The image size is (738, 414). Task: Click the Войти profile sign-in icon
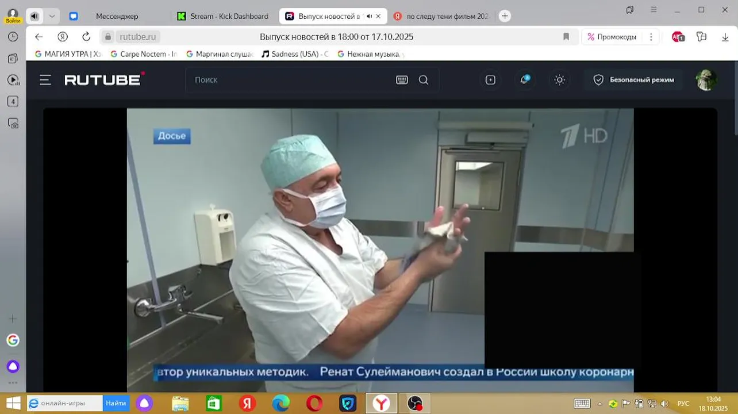13,16
